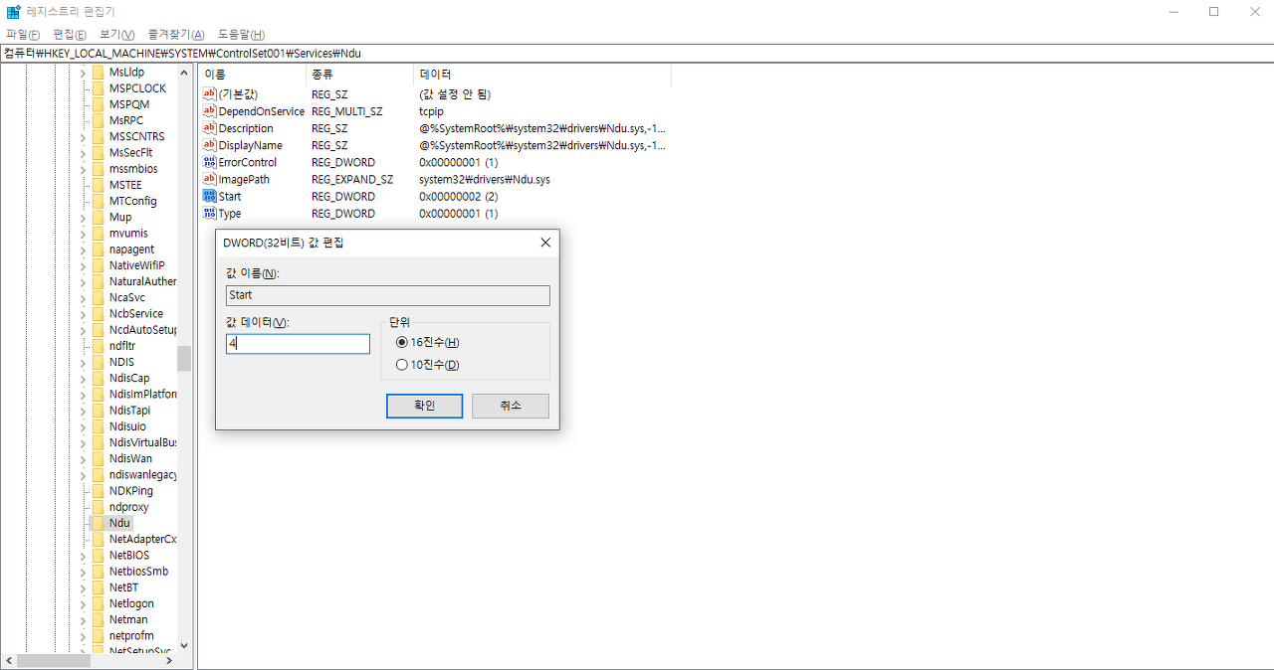
Task: Click the 데이터 column header
Action: pyautogui.click(x=542, y=75)
